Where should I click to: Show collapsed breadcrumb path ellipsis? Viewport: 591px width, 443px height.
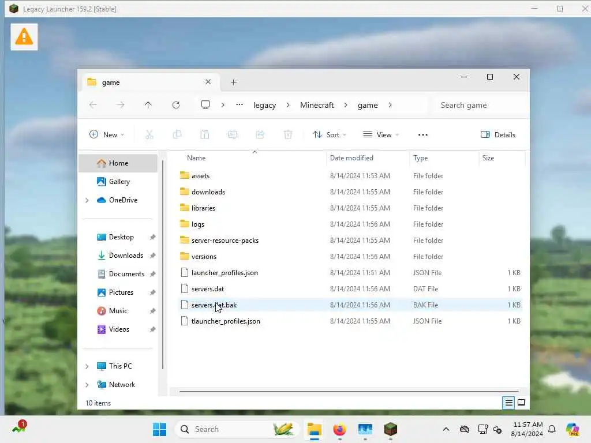point(240,105)
